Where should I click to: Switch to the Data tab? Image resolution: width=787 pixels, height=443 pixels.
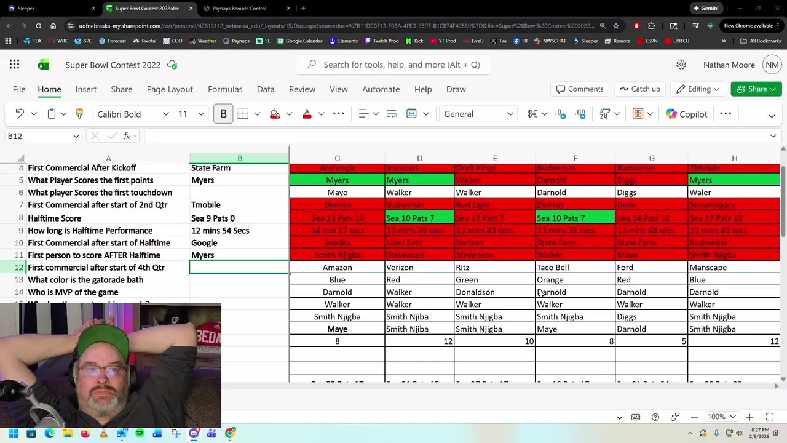266,89
